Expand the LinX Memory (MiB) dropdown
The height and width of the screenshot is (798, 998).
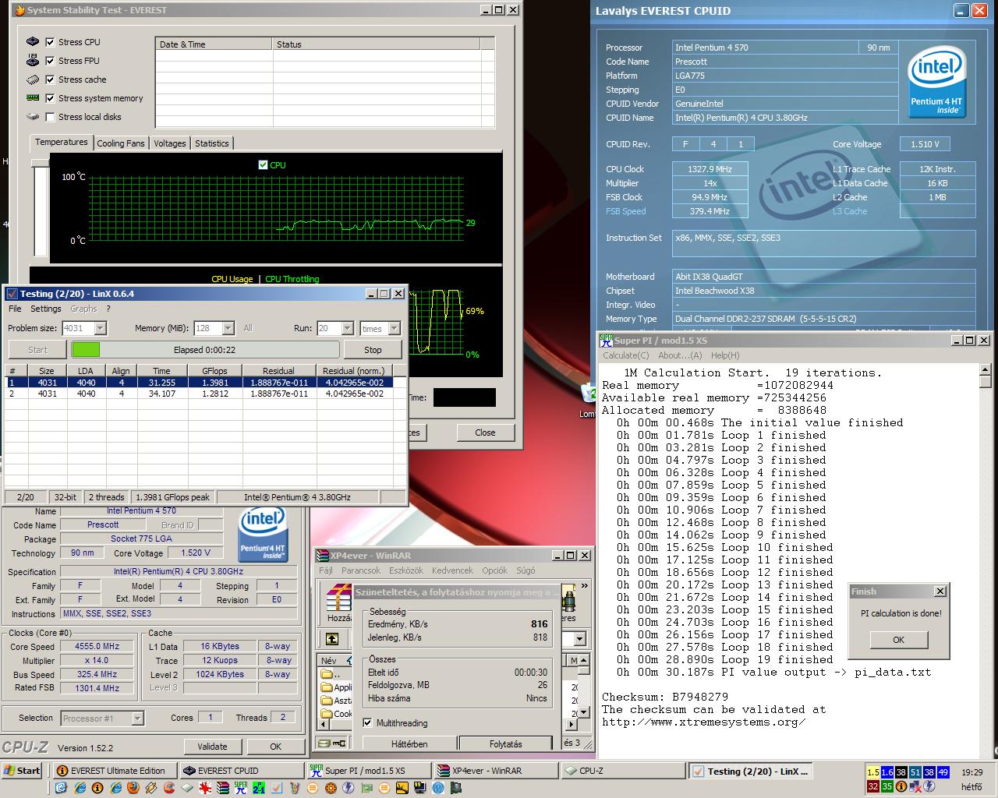point(228,328)
